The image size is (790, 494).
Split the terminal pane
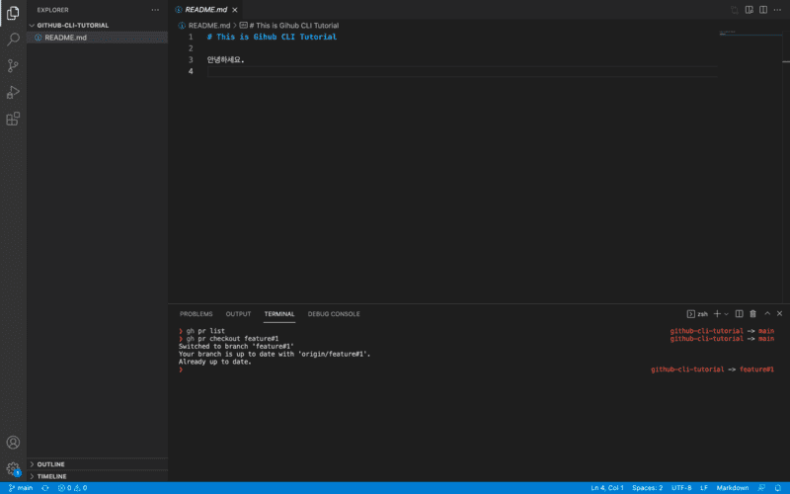point(739,314)
